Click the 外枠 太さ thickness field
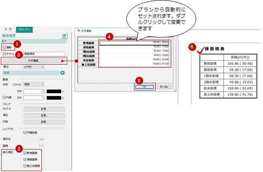Viewport: 263px width, 172px height. [34, 91]
